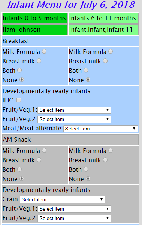Viewport: 142px width, 225px height.
Task: Click the liam johnson name cell
Action: [35, 30]
